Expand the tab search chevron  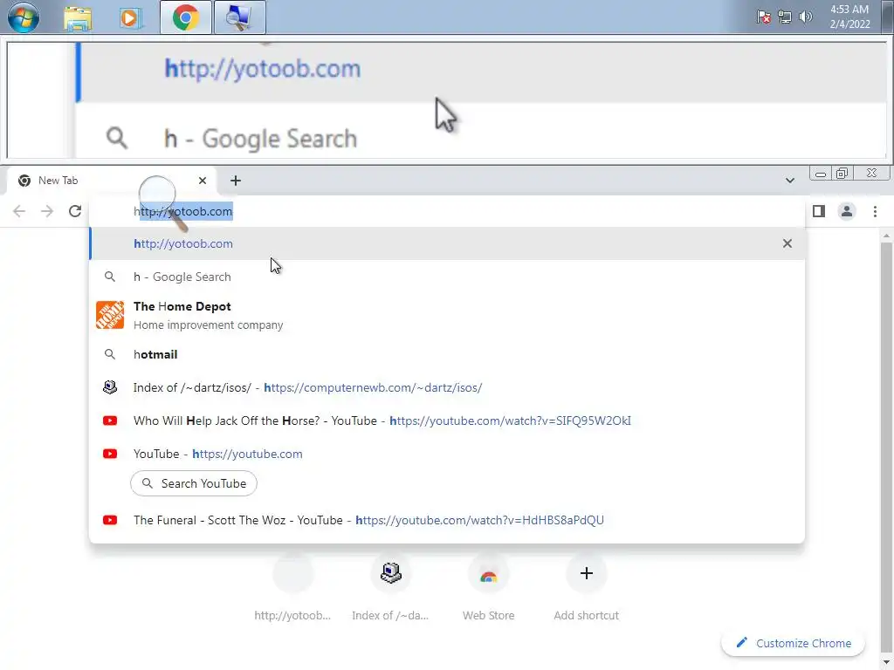(x=789, y=181)
